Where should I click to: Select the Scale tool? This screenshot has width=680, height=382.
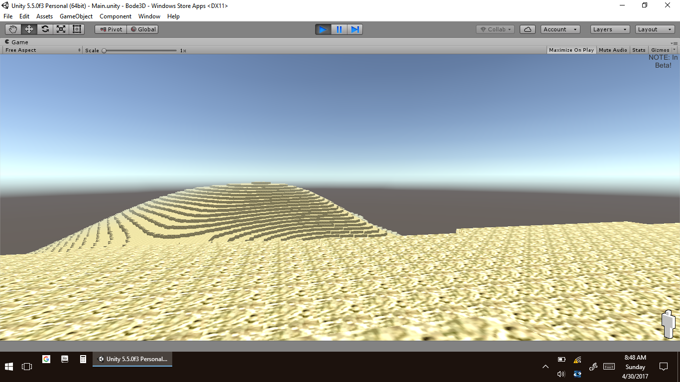click(x=61, y=29)
